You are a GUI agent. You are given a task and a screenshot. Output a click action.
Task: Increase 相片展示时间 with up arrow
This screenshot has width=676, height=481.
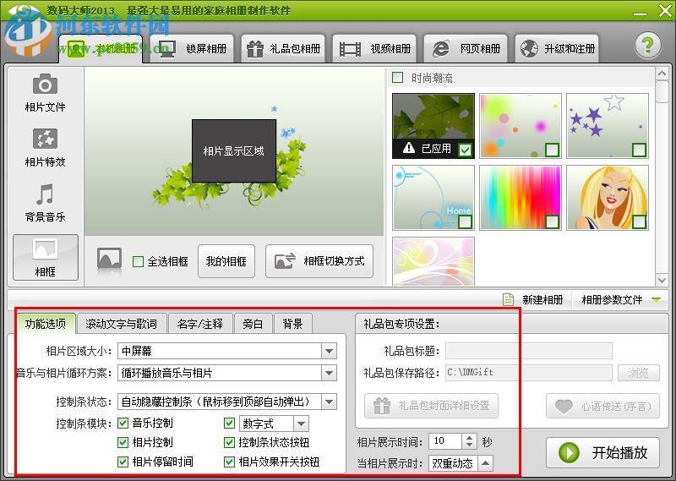pyautogui.click(x=469, y=437)
